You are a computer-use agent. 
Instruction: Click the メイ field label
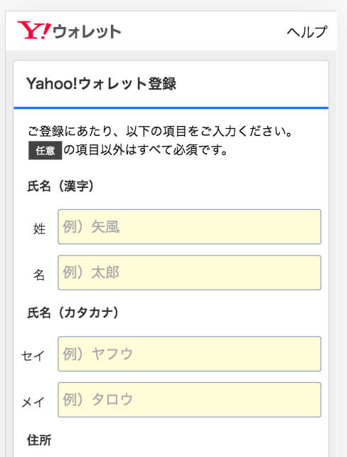click(x=33, y=401)
